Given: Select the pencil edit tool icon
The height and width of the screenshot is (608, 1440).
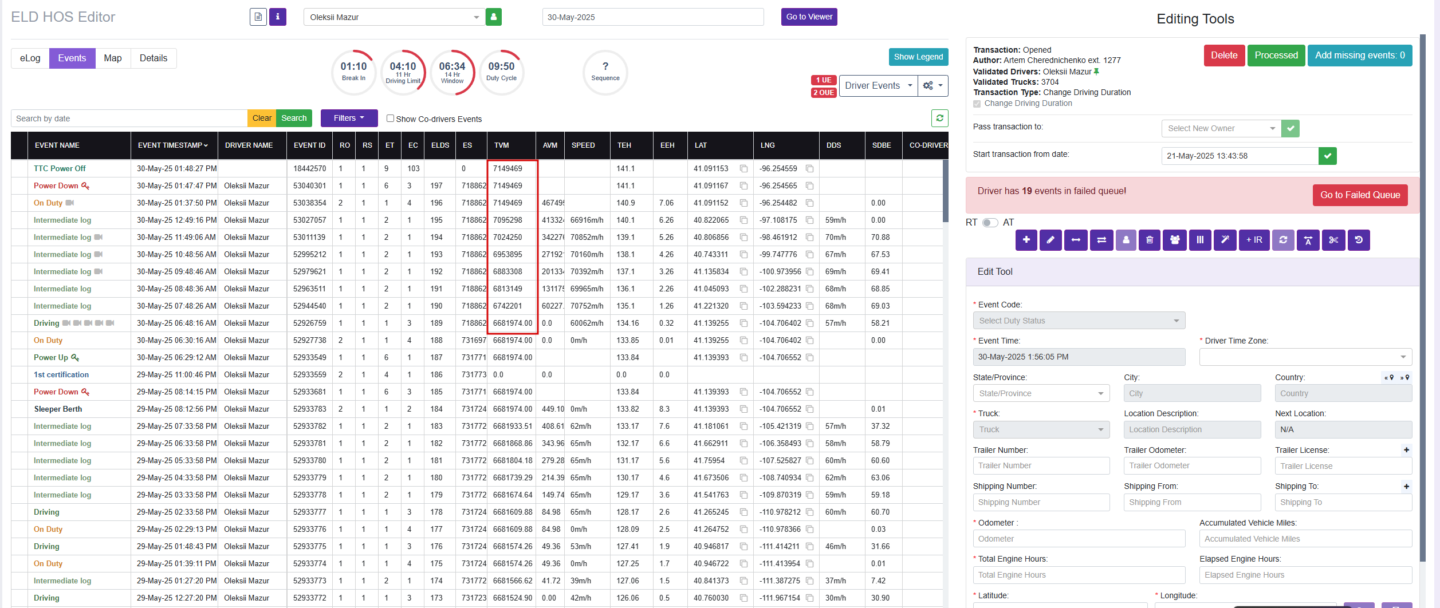Looking at the screenshot, I should (x=1051, y=240).
